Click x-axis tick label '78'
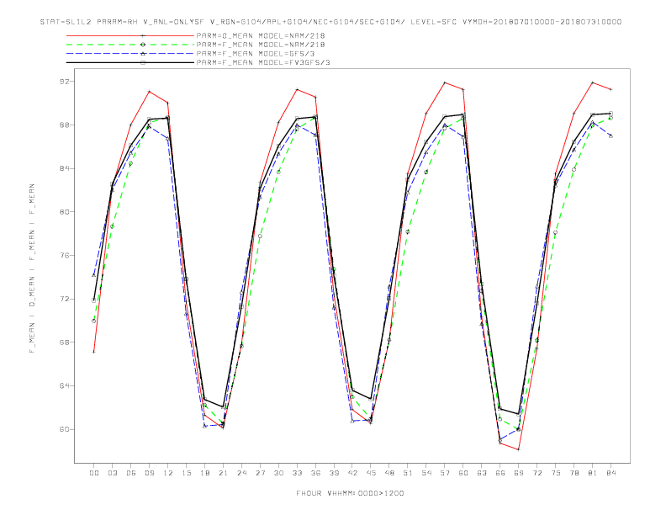 pyautogui.click(x=573, y=473)
